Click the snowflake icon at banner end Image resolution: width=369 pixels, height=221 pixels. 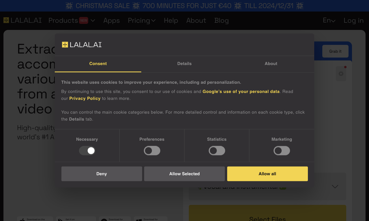point(300,6)
